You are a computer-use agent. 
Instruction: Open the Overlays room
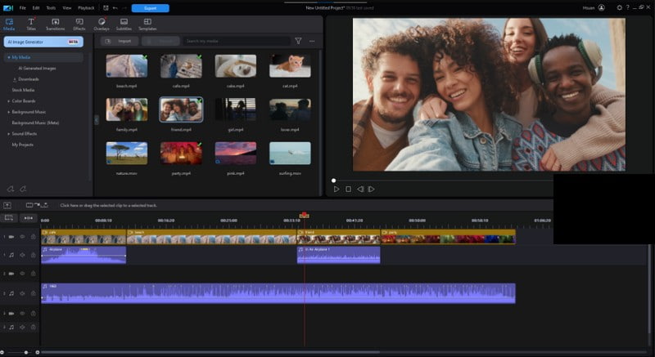pyautogui.click(x=101, y=24)
